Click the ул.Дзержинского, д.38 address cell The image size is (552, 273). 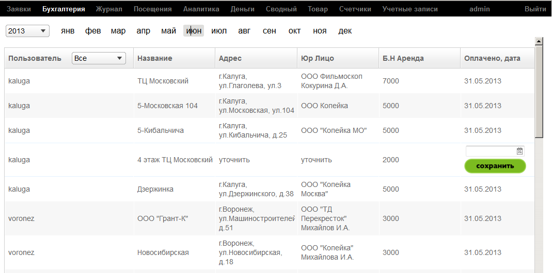coord(256,189)
